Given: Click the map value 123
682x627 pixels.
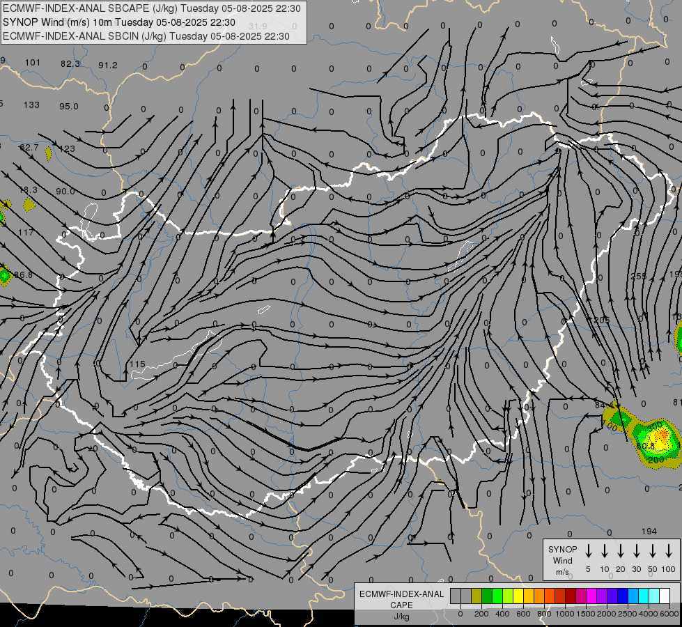Looking at the screenshot, I should point(67,149).
